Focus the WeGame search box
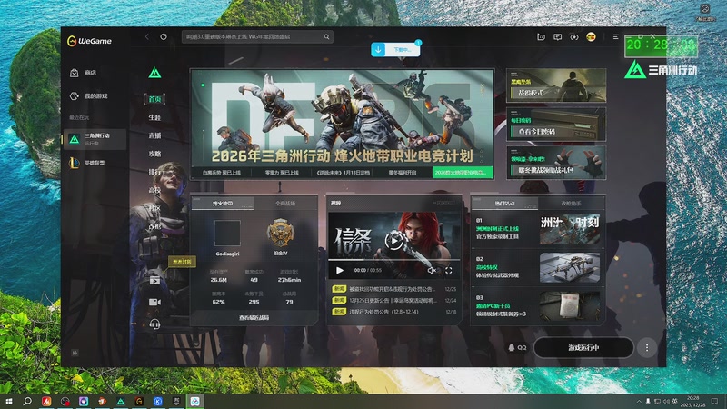The image size is (727, 409). tap(257, 36)
